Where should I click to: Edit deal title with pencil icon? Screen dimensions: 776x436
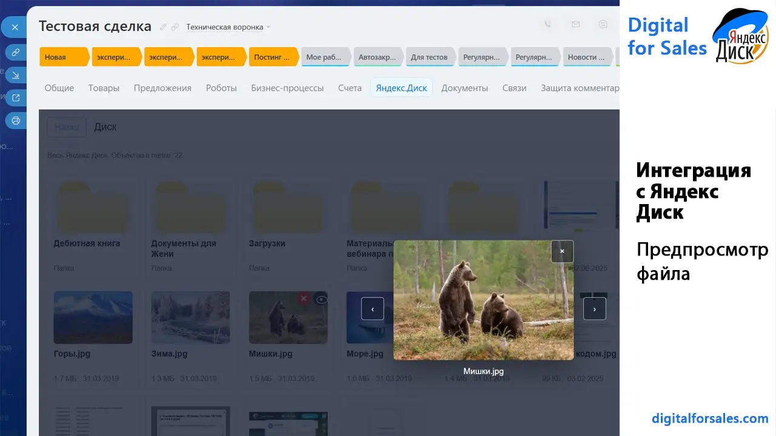[x=163, y=27]
